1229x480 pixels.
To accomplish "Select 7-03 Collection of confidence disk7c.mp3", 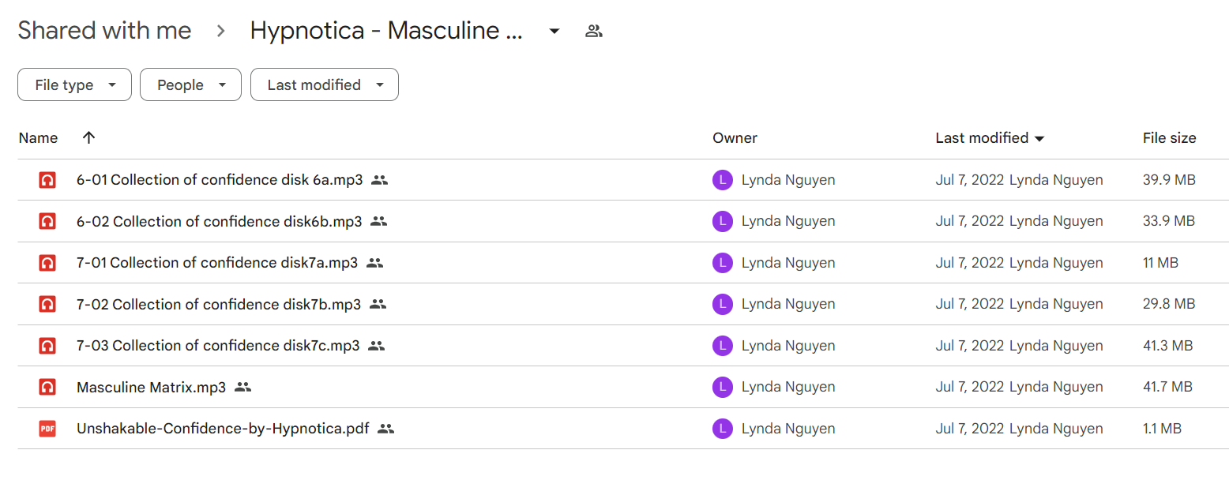I will click(218, 346).
